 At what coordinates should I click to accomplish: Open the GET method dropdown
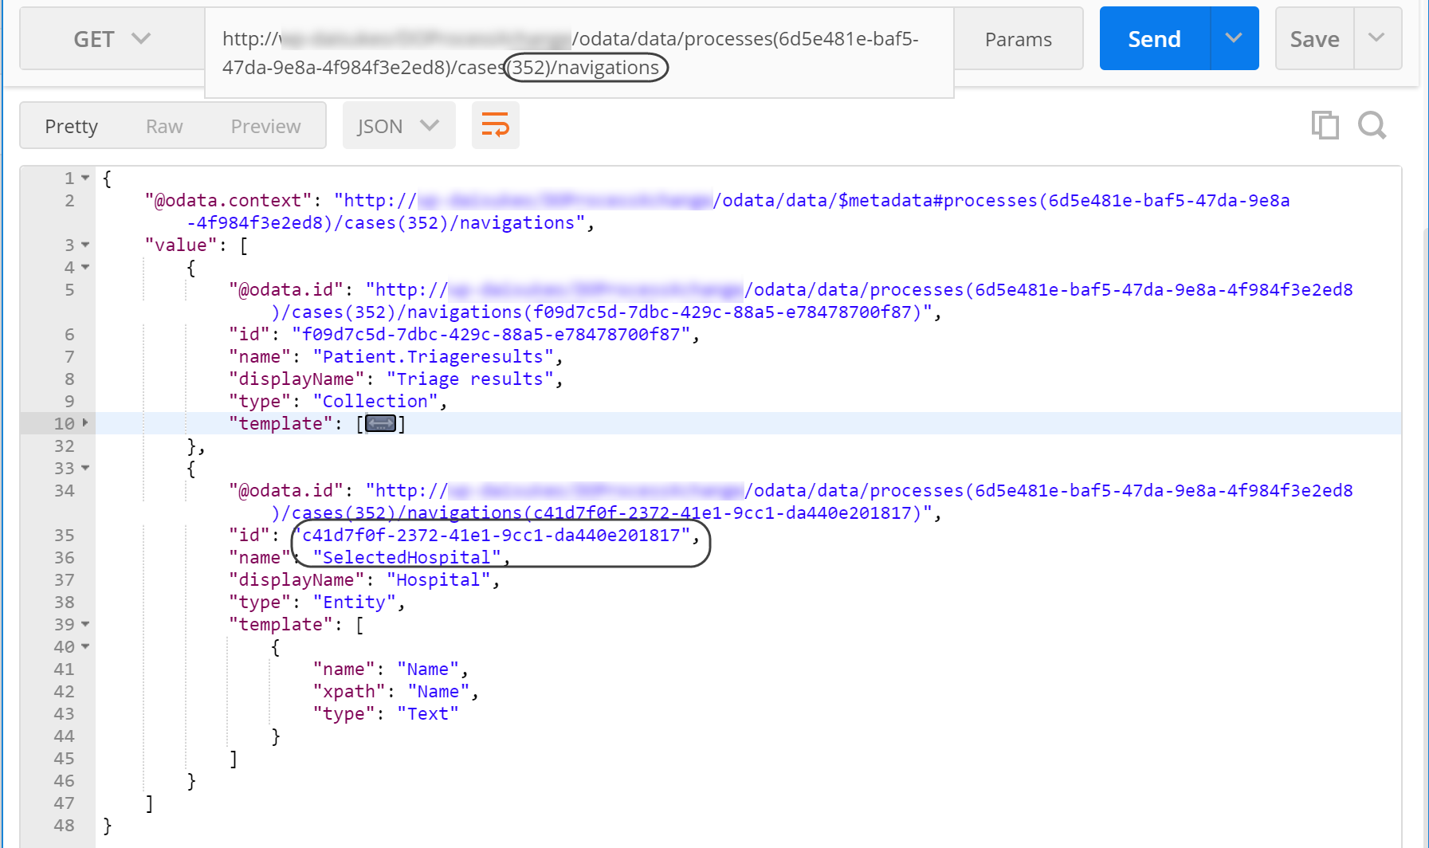112,39
